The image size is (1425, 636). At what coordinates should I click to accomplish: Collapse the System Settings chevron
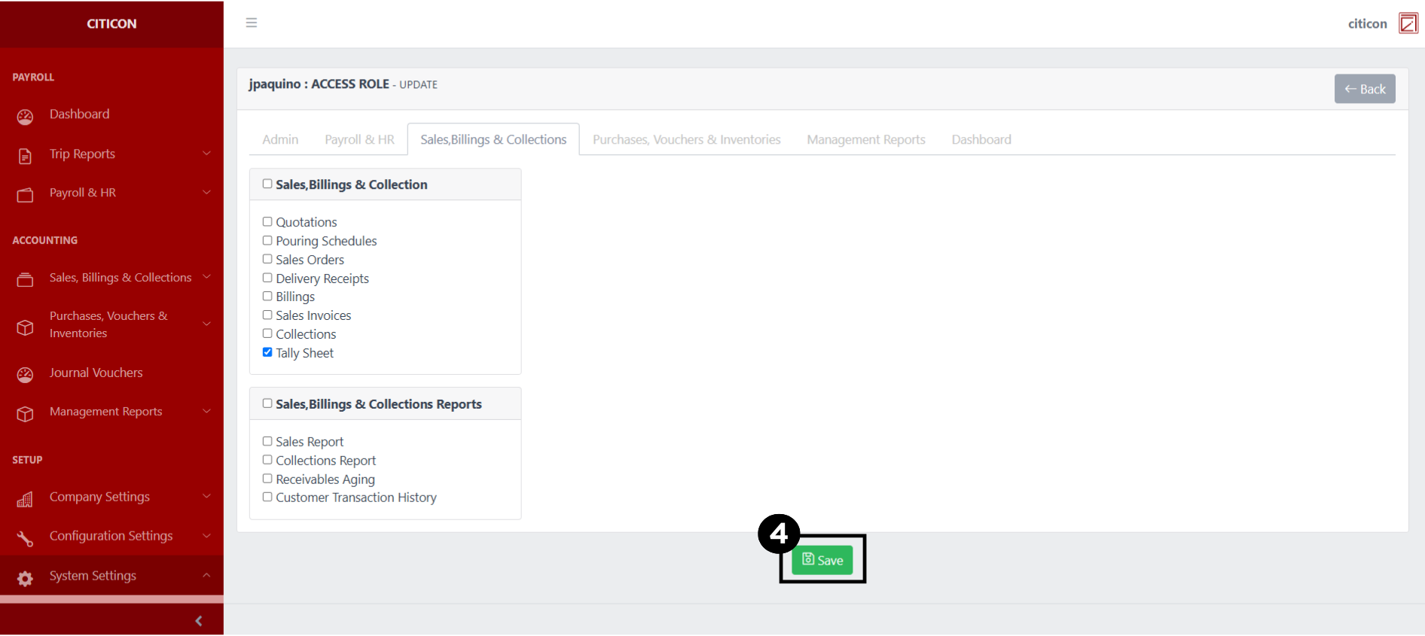click(206, 575)
